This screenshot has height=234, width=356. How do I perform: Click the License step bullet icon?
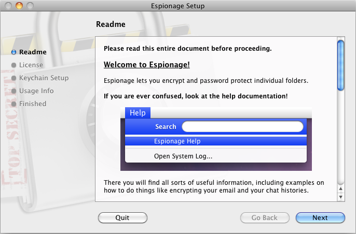pyautogui.click(x=13, y=65)
